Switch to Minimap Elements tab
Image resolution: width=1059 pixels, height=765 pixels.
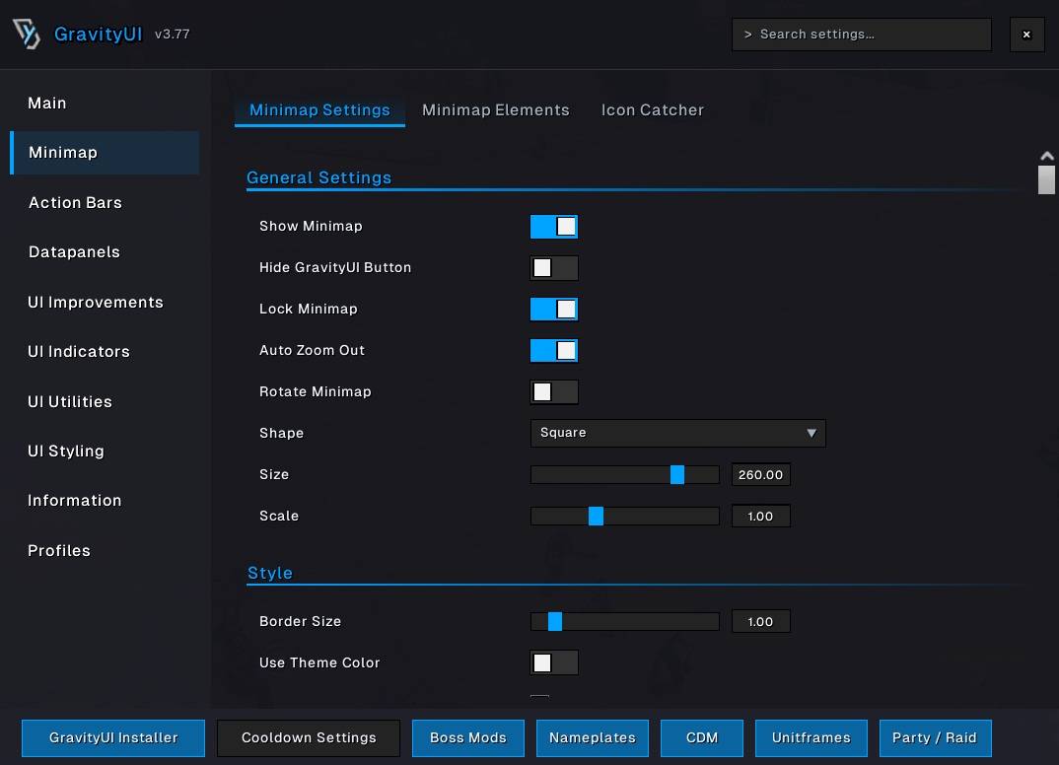496,110
